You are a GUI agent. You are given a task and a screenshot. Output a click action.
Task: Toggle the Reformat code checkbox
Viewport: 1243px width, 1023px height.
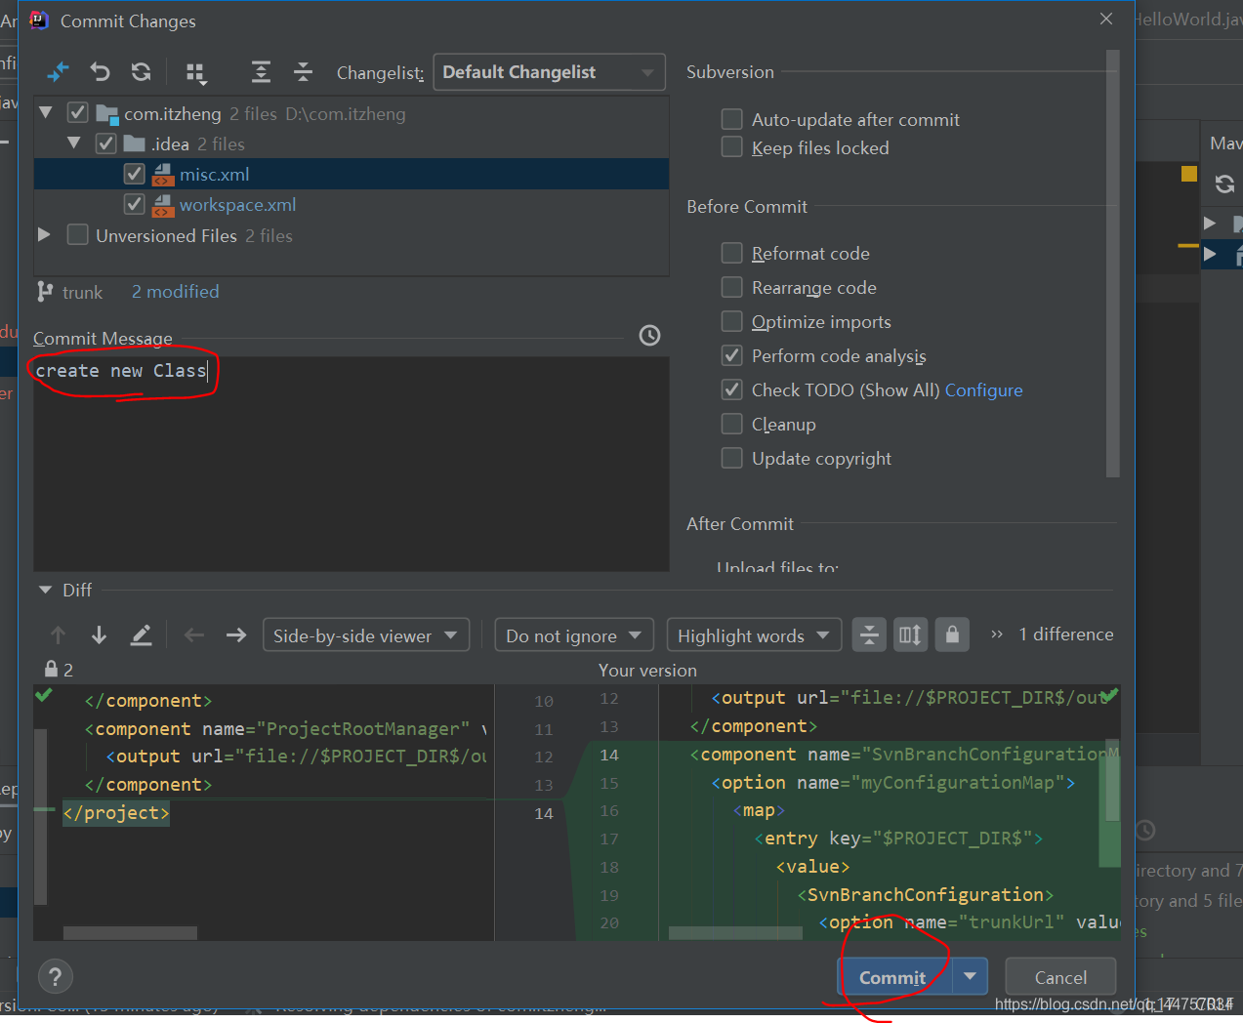pyautogui.click(x=731, y=254)
